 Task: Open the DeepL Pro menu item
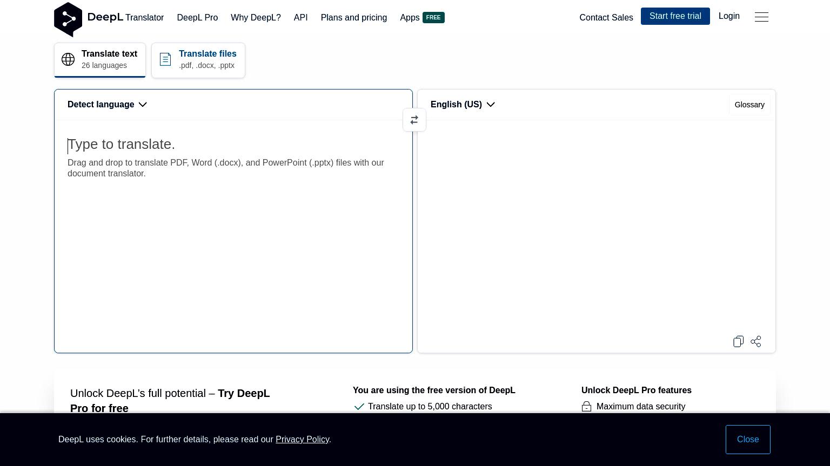(x=197, y=18)
